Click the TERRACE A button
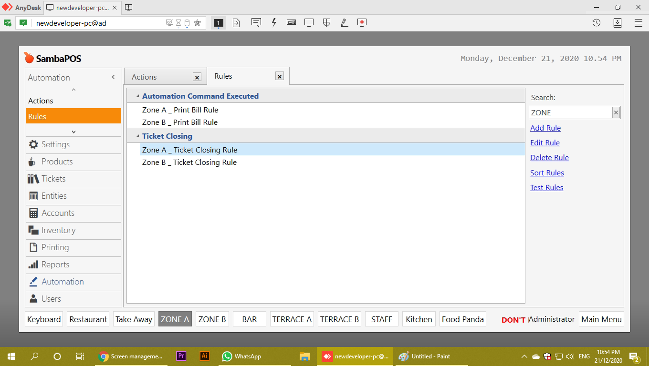The image size is (649, 366). click(x=292, y=319)
